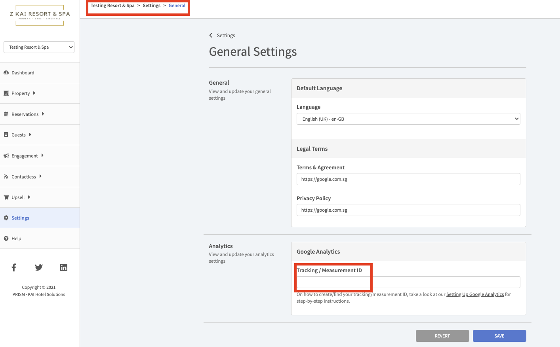Open the Testing Resort & Spa property selector

pyautogui.click(x=39, y=47)
